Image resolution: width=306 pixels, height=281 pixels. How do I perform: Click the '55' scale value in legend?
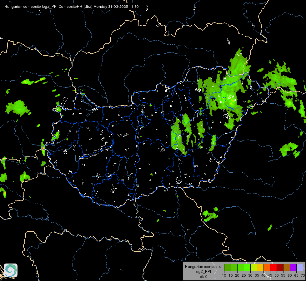click(x=283, y=276)
